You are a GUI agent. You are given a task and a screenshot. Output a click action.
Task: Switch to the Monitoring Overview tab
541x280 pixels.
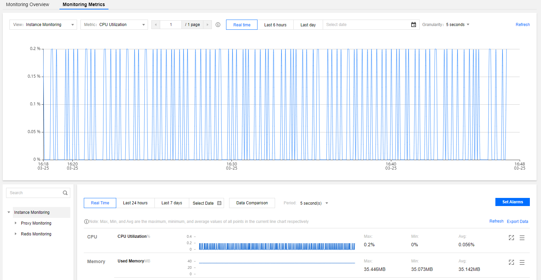click(28, 4)
